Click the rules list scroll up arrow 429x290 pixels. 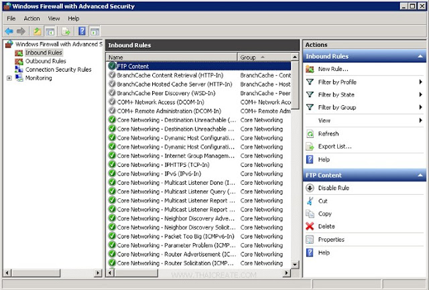[295, 57]
